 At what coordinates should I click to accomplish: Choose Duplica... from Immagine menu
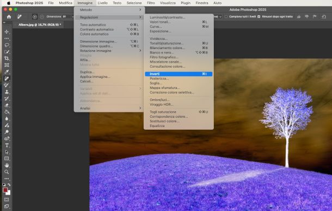point(109,72)
